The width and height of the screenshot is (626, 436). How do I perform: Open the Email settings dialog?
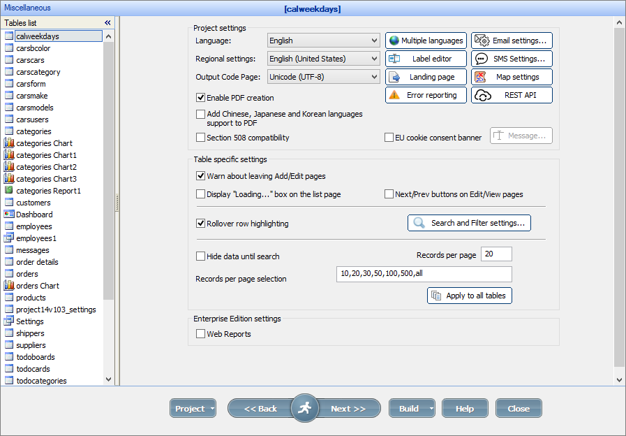pos(512,41)
